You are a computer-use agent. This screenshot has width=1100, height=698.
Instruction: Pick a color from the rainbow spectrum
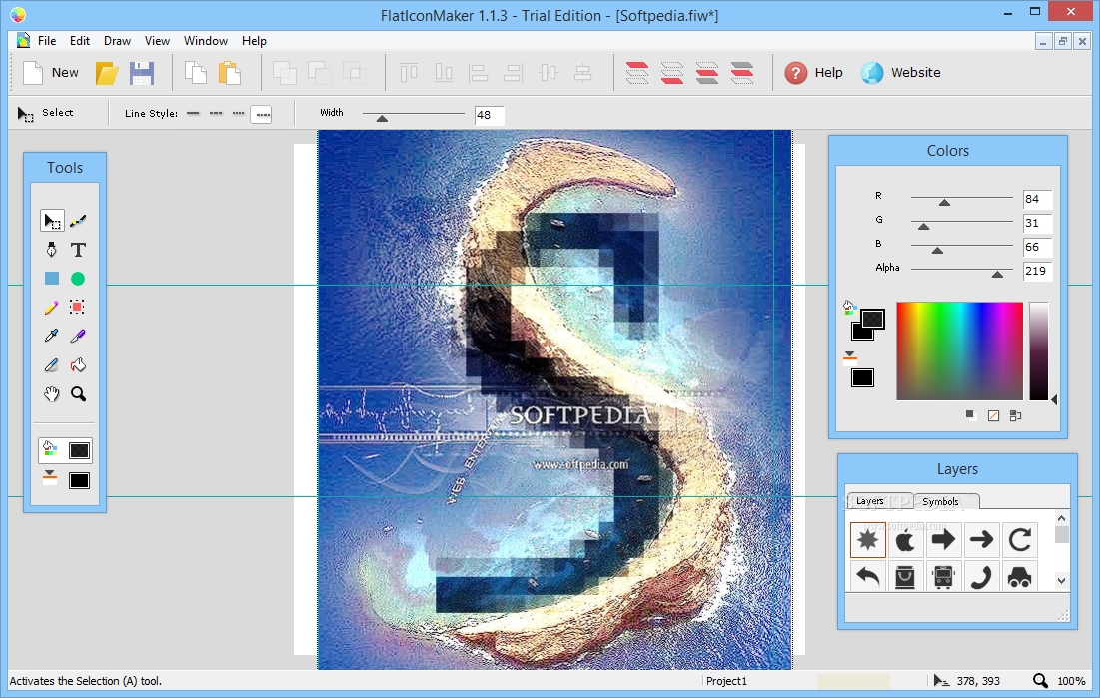click(959, 350)
